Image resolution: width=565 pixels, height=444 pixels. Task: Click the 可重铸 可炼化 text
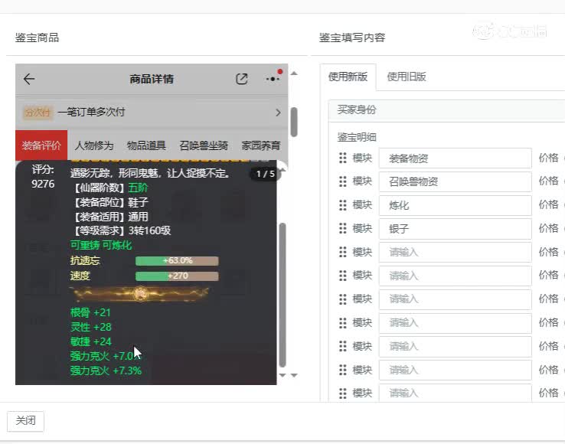coord(101,246)
